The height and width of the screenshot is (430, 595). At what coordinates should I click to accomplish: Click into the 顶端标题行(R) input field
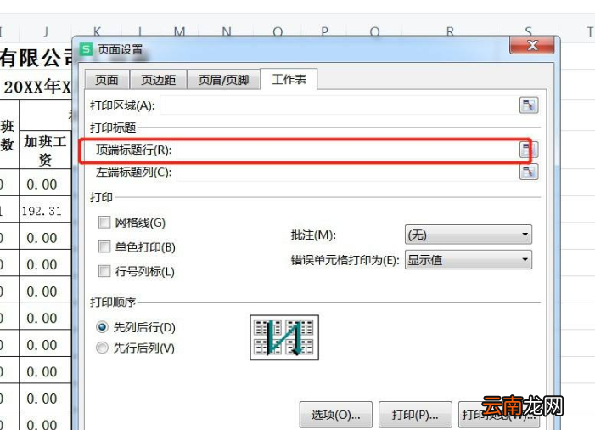tap(347, 150)
